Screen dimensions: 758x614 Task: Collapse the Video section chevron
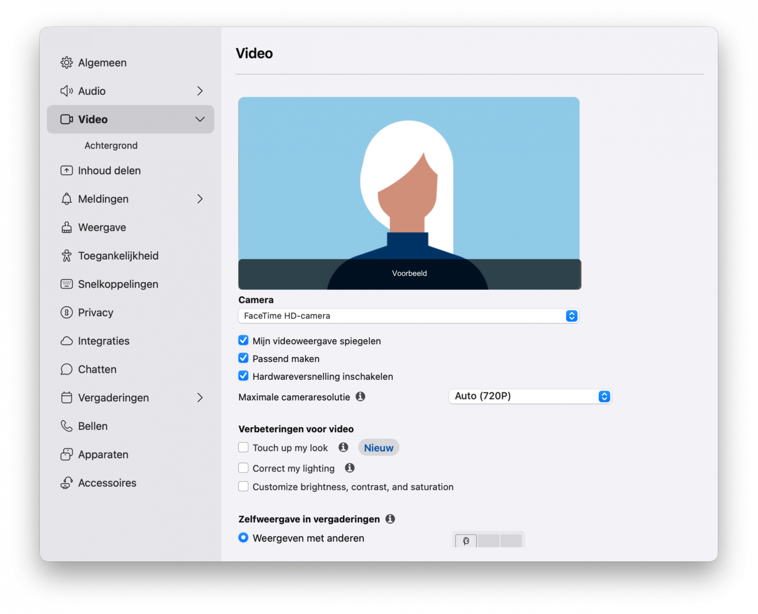coord(200,119)
